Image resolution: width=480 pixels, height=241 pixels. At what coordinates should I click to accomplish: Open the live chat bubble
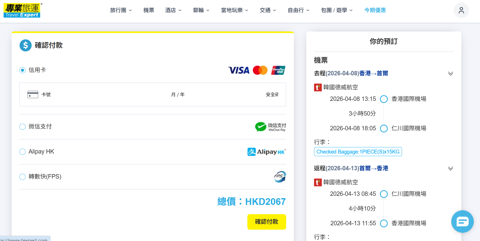coord(462,221)
